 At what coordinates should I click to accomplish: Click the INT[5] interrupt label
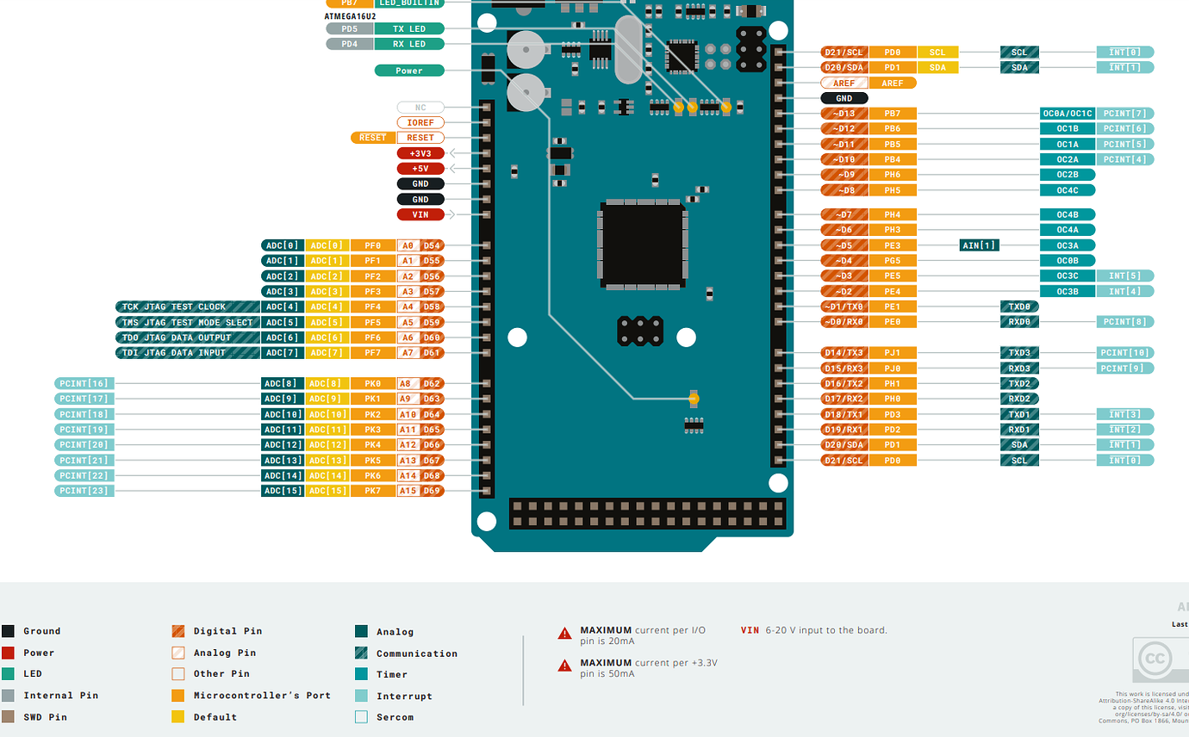(x=1125, y=276)
